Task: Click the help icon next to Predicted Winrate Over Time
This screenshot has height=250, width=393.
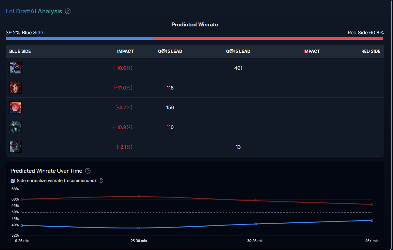Action: pos(88,171)
